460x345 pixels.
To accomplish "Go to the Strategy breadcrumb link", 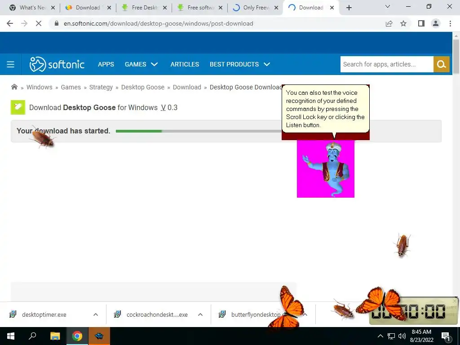I will click(101, 87).
